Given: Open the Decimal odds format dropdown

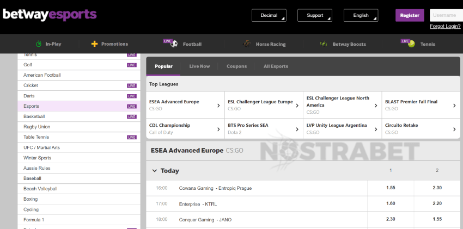Looking at the screenshot, I should click(269, 15).
